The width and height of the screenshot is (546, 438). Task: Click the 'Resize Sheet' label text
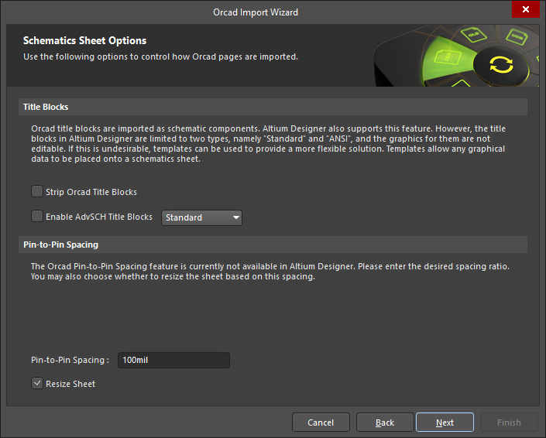tap(70, 384)
